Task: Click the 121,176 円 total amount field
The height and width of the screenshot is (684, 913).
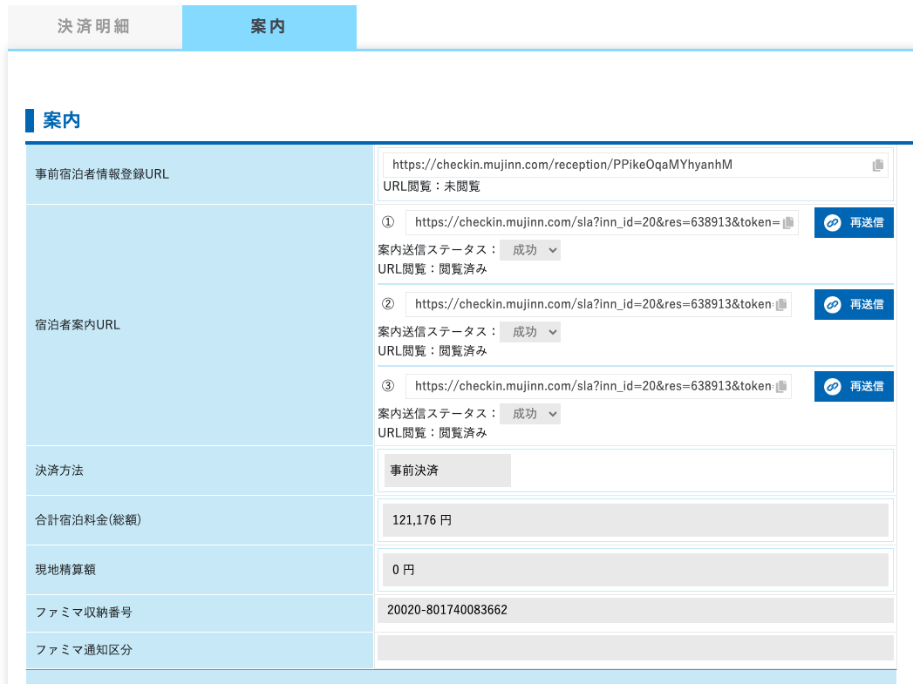Action: pos(635,520)
